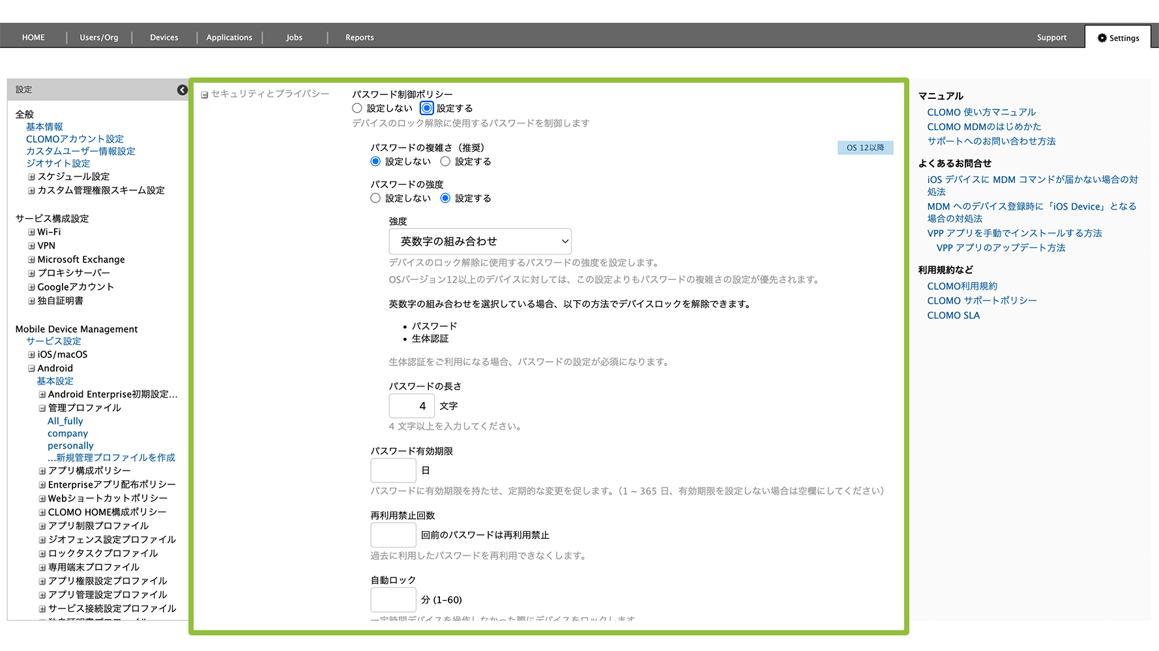
Task: Expand the スケジュール設定 tree item
Action: tap(31, 177)
